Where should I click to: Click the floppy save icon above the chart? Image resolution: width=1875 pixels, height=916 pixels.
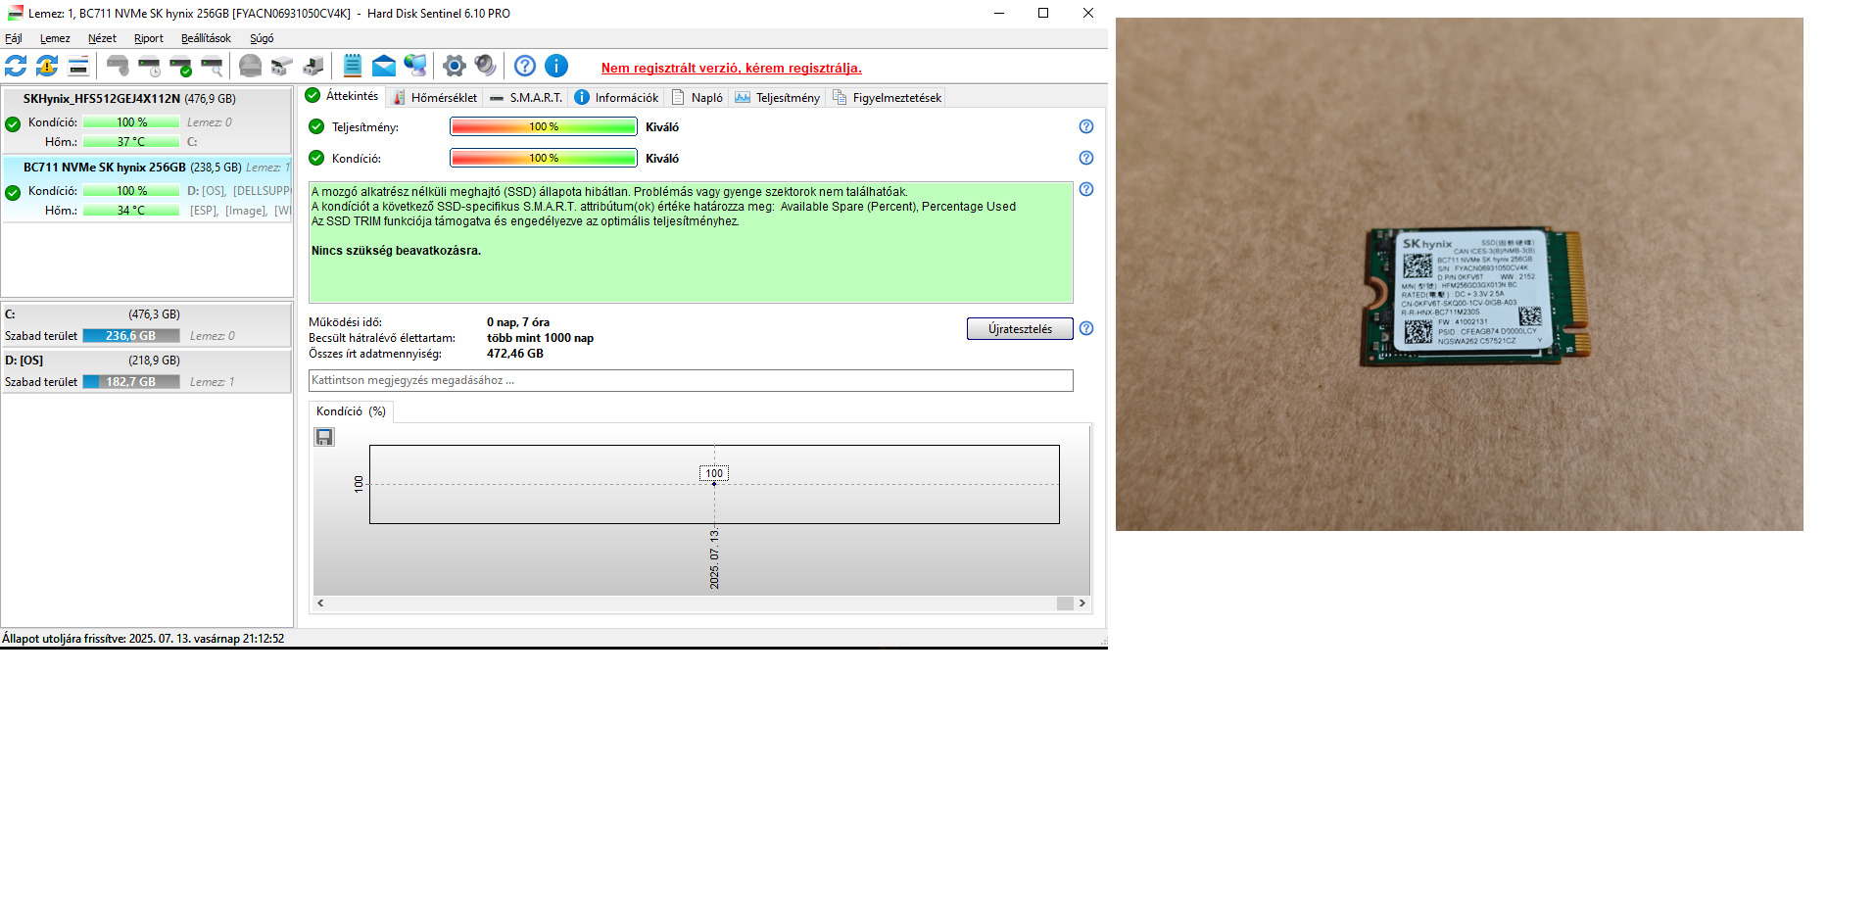coord(324,437)
